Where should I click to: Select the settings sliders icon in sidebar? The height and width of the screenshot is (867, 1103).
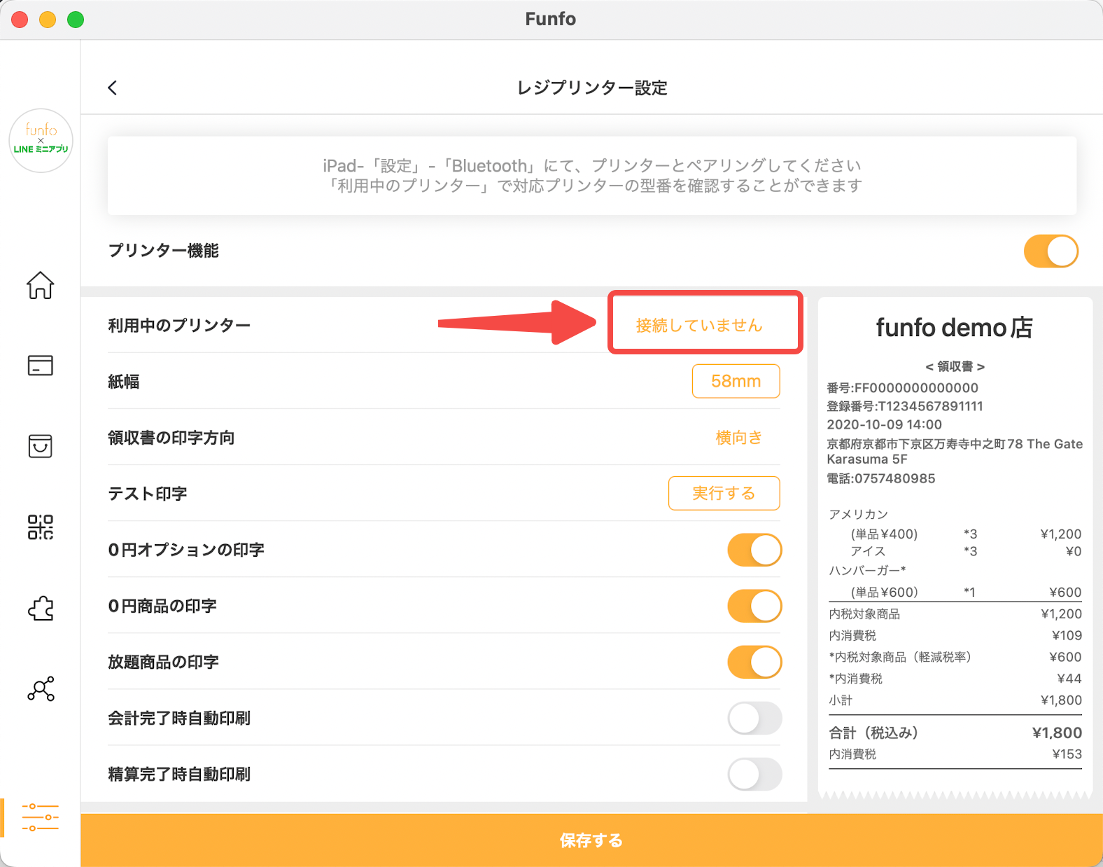point(41,817)
